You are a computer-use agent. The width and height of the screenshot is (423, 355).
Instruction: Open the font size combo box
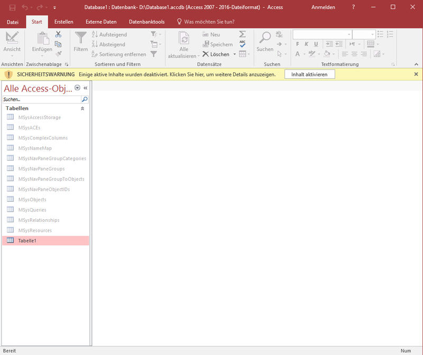pos(364,34)
